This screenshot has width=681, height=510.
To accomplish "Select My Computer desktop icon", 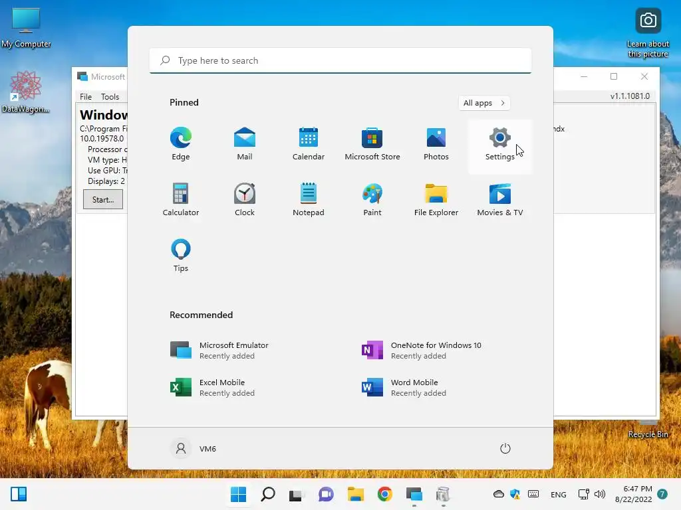I will 26,28.
